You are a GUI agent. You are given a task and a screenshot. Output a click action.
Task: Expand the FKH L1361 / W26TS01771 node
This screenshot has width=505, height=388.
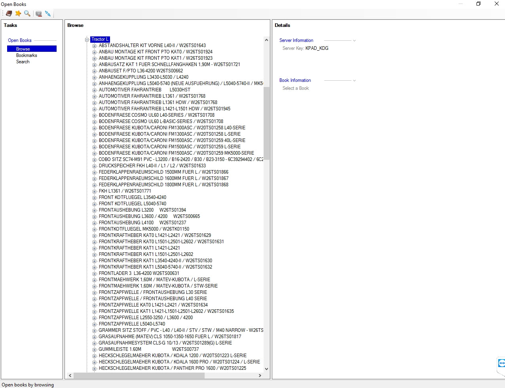point(95,191)
